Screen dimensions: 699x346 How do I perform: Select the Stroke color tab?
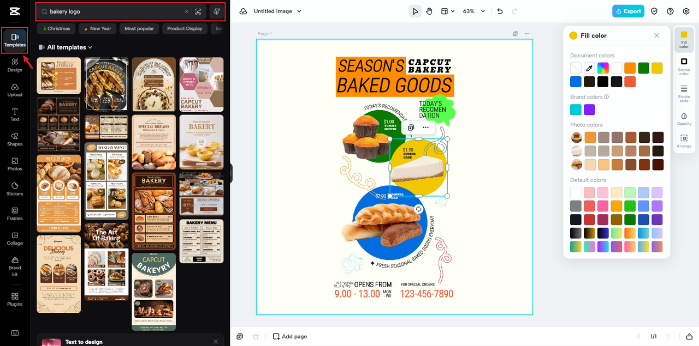pyautogui.click(x=684, y=66)
